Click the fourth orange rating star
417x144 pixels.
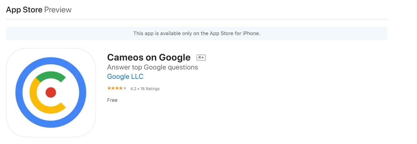tap(121, 88)
